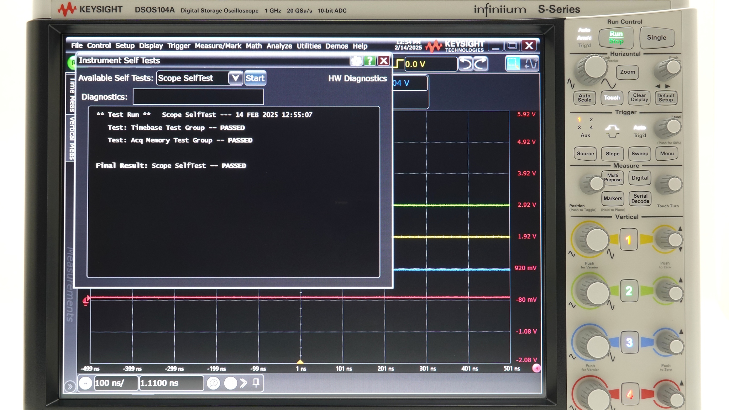Viewport: 729px width, 410px height.
Task: Click the Auto Scale button
Action: [x=584, y=98]
